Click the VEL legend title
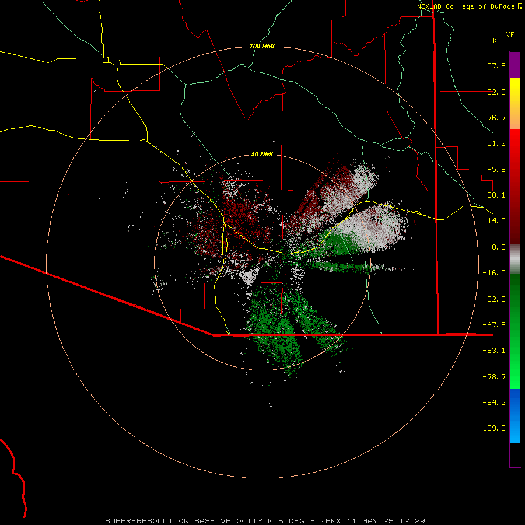Viewport: 525px width, 525px height. (512, 35)
